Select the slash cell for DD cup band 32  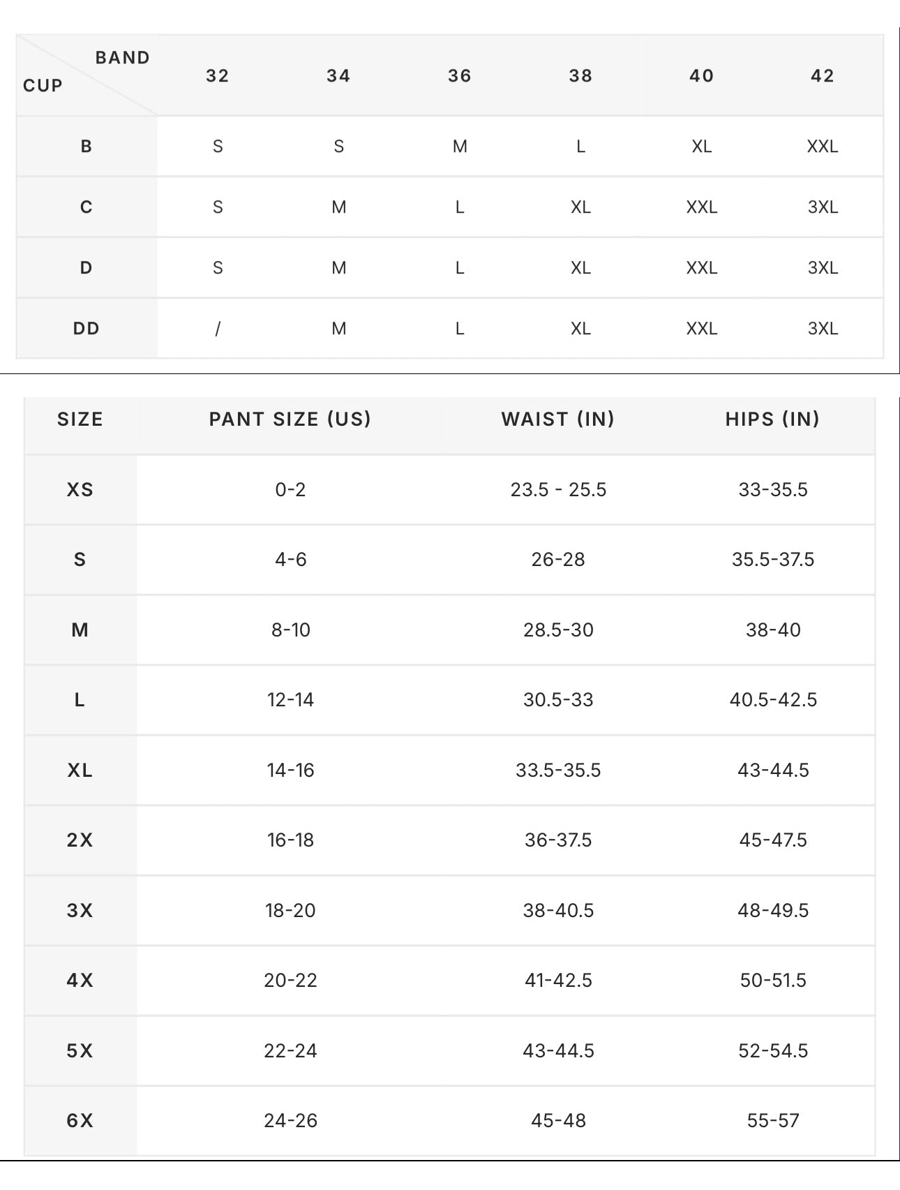[x=218, y=329]
